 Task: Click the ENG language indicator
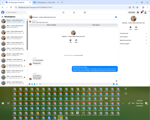pos(133,103)
